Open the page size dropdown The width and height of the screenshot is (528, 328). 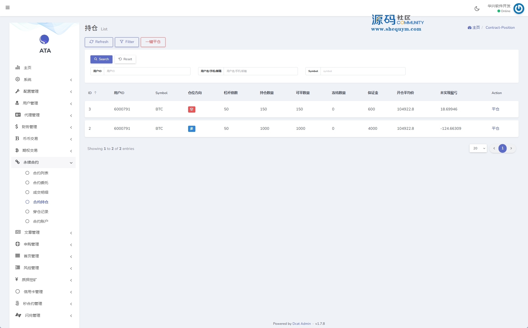[x=478, y=148]
